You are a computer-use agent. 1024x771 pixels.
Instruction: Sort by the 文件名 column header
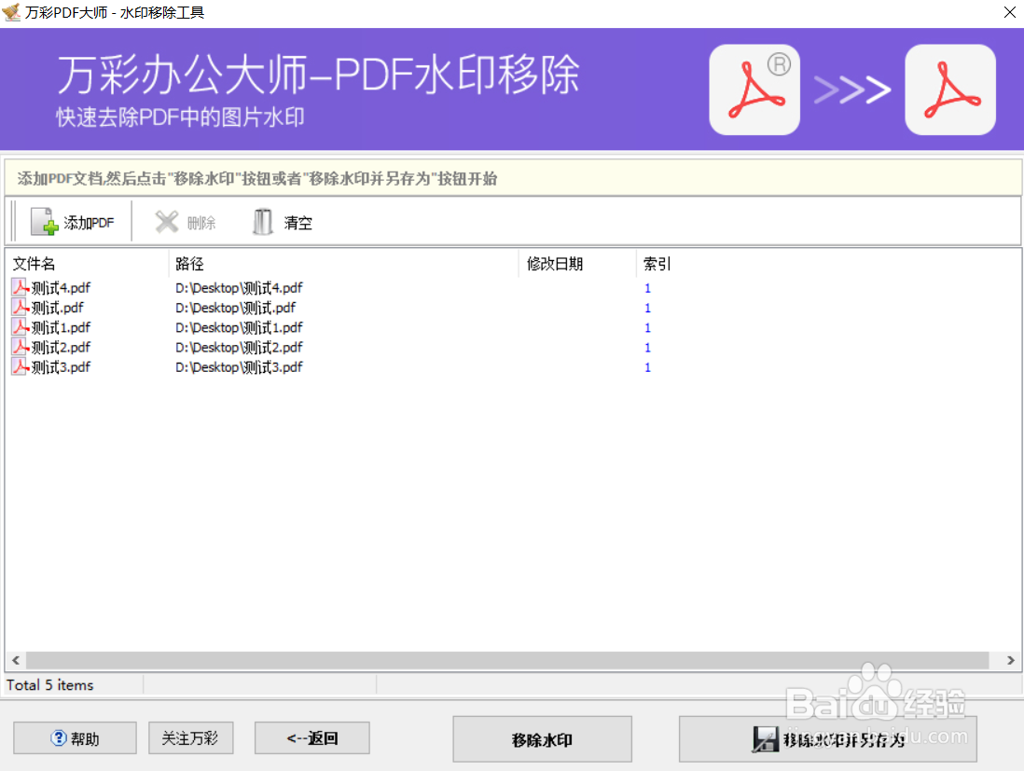pos(87,264)
